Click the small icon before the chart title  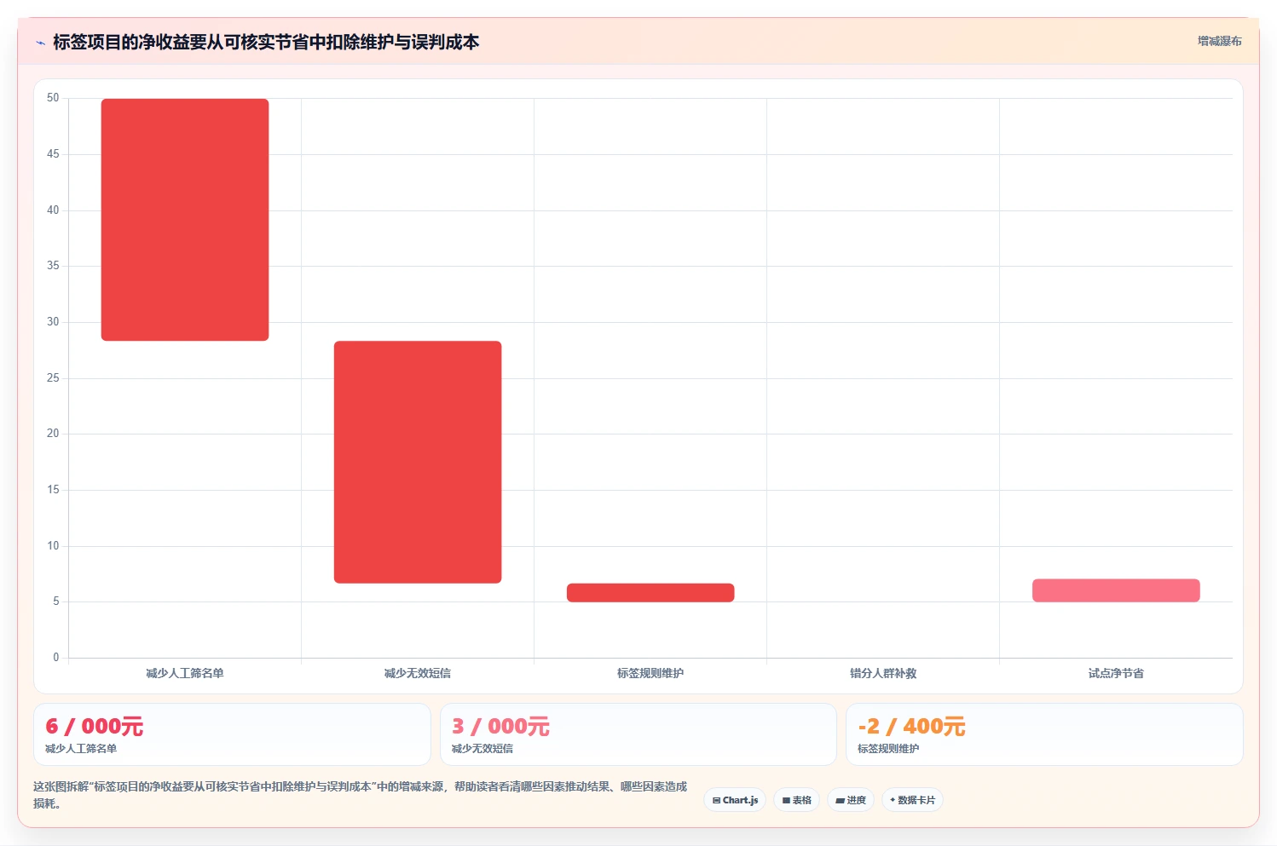tap(40, 43)
